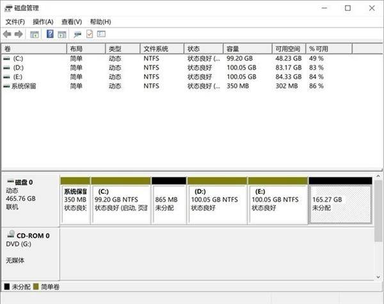Click the olive 简单卷 legend swatch
The image size is (384, 304).
pyautogui.click(x=36, y=287)
